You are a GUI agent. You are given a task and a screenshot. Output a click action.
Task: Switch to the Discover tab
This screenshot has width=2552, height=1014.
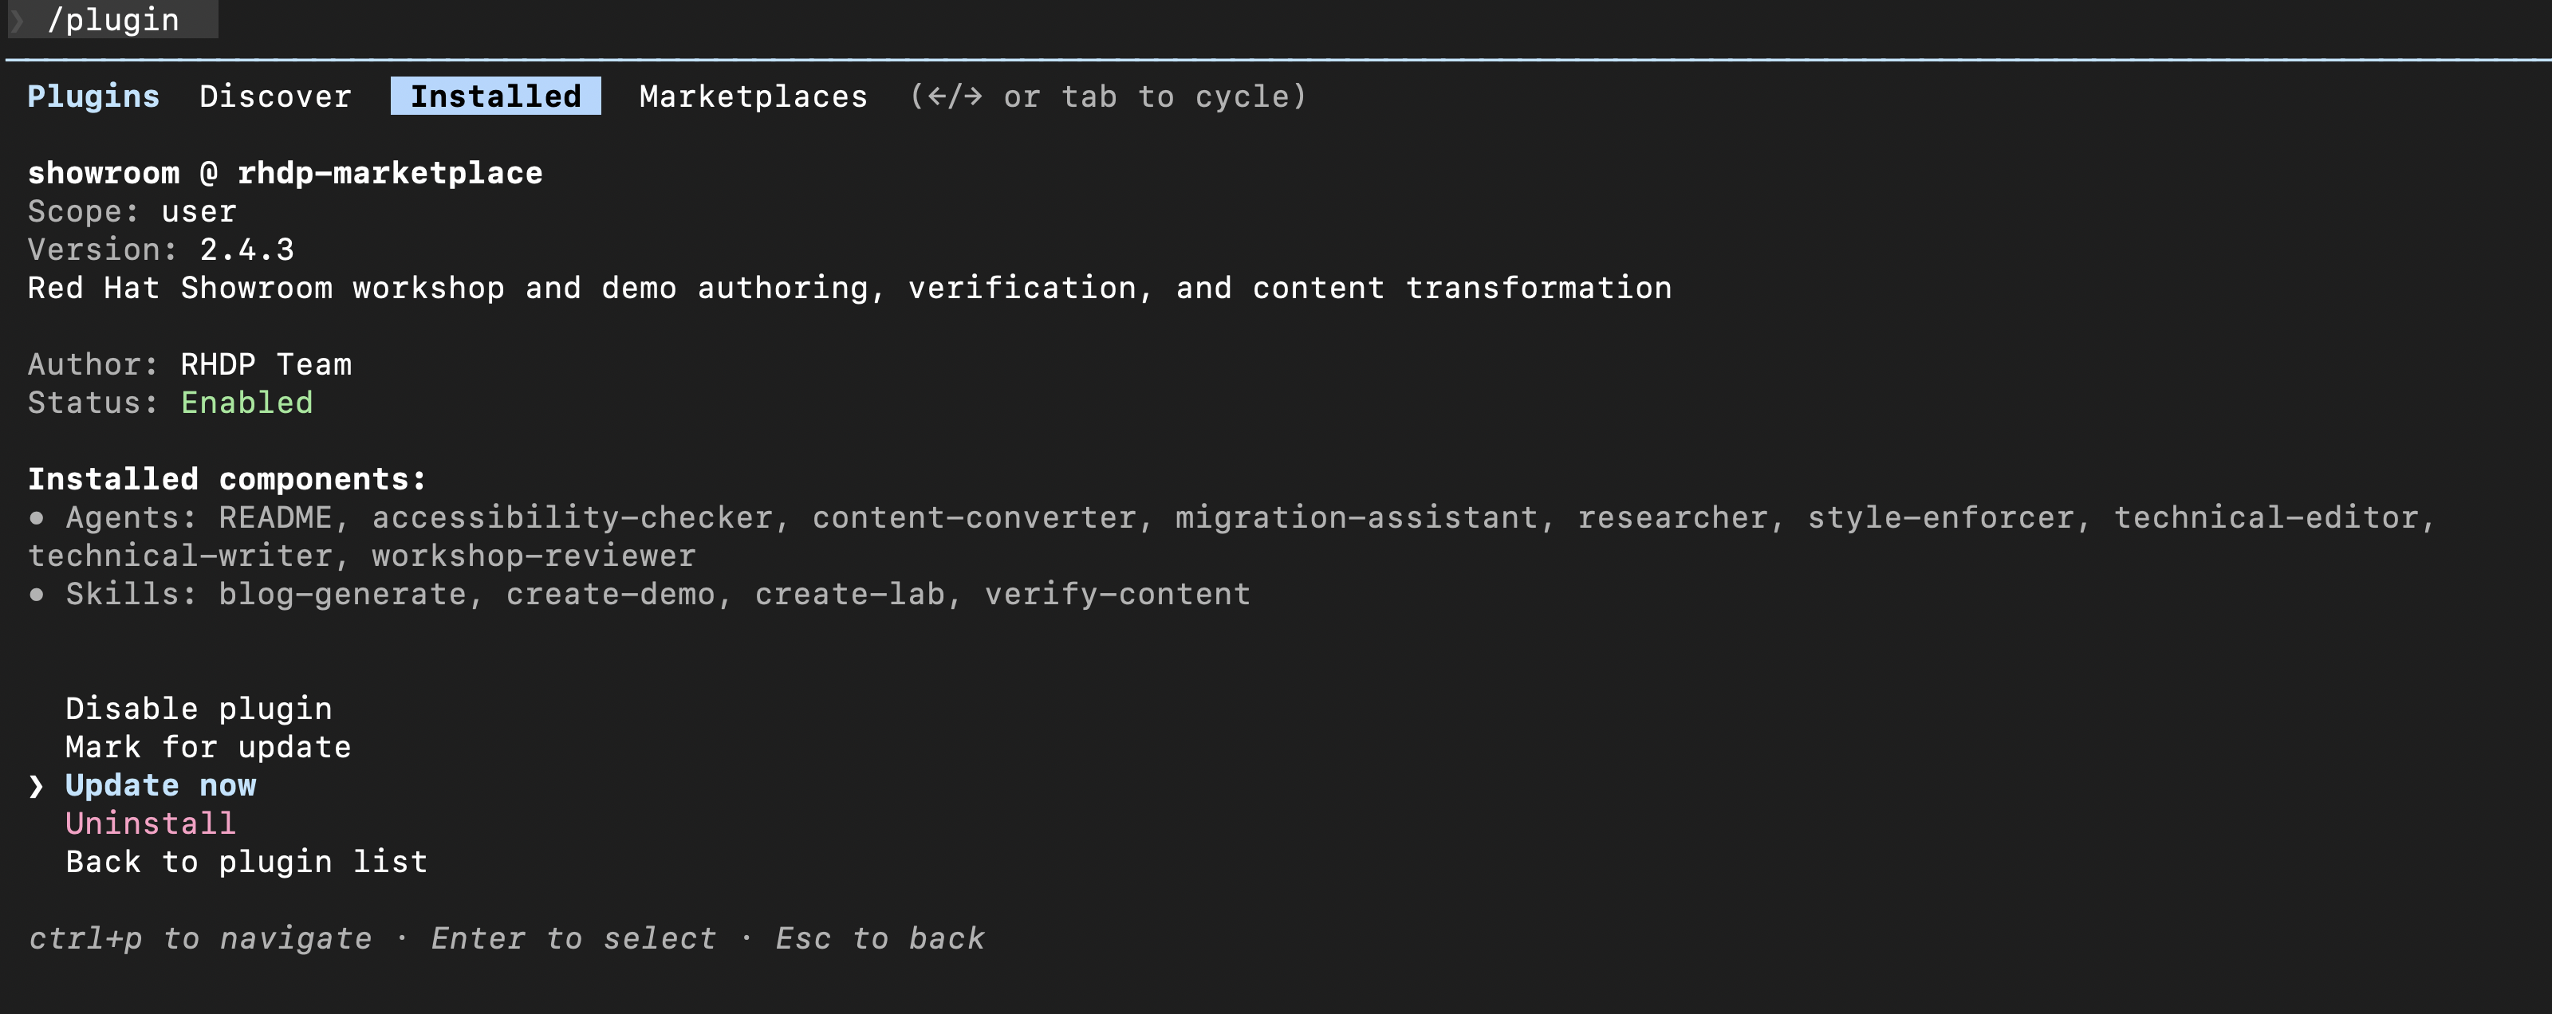coord(275,96)
